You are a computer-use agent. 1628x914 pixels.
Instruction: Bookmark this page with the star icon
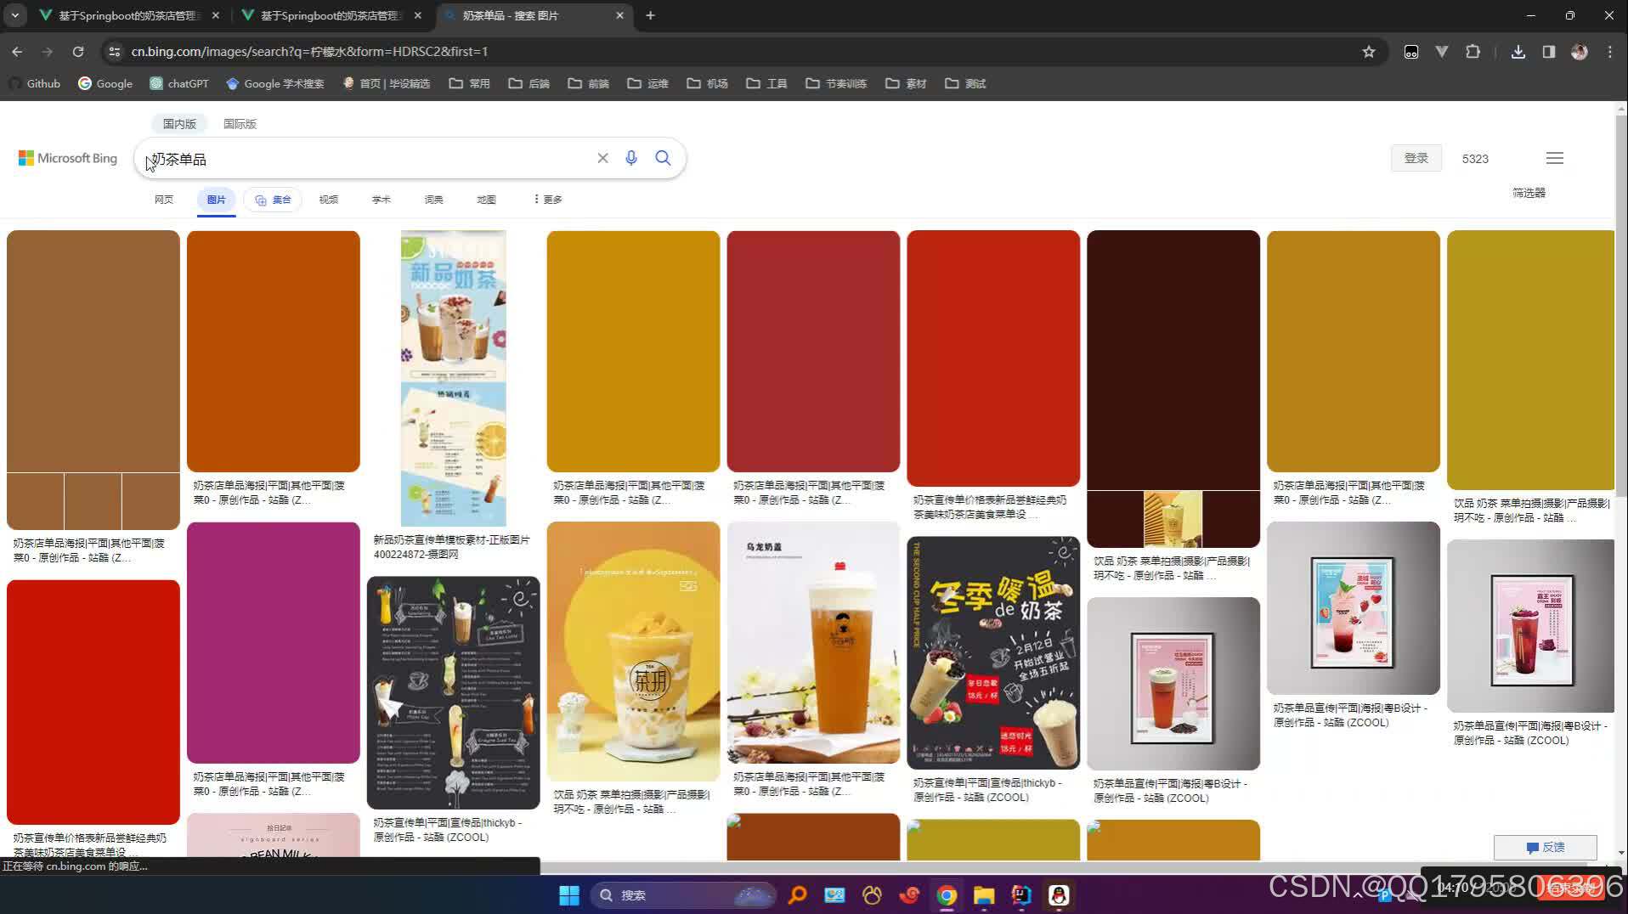[1369, 52]
